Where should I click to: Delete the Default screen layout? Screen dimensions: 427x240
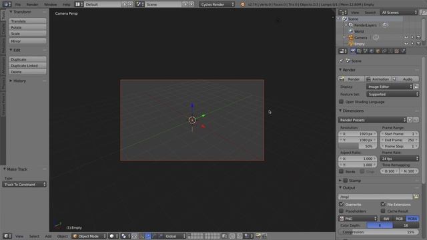(x=131, y=5)
